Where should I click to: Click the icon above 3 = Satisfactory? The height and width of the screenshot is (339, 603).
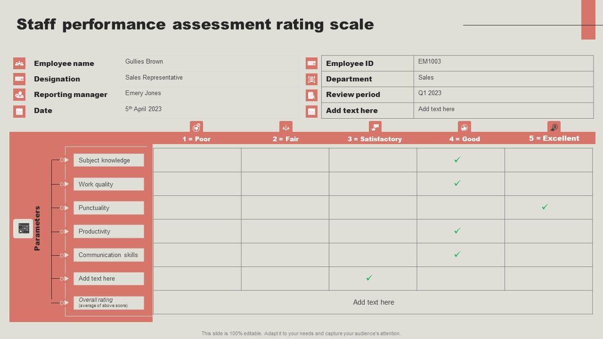(375, 127)
